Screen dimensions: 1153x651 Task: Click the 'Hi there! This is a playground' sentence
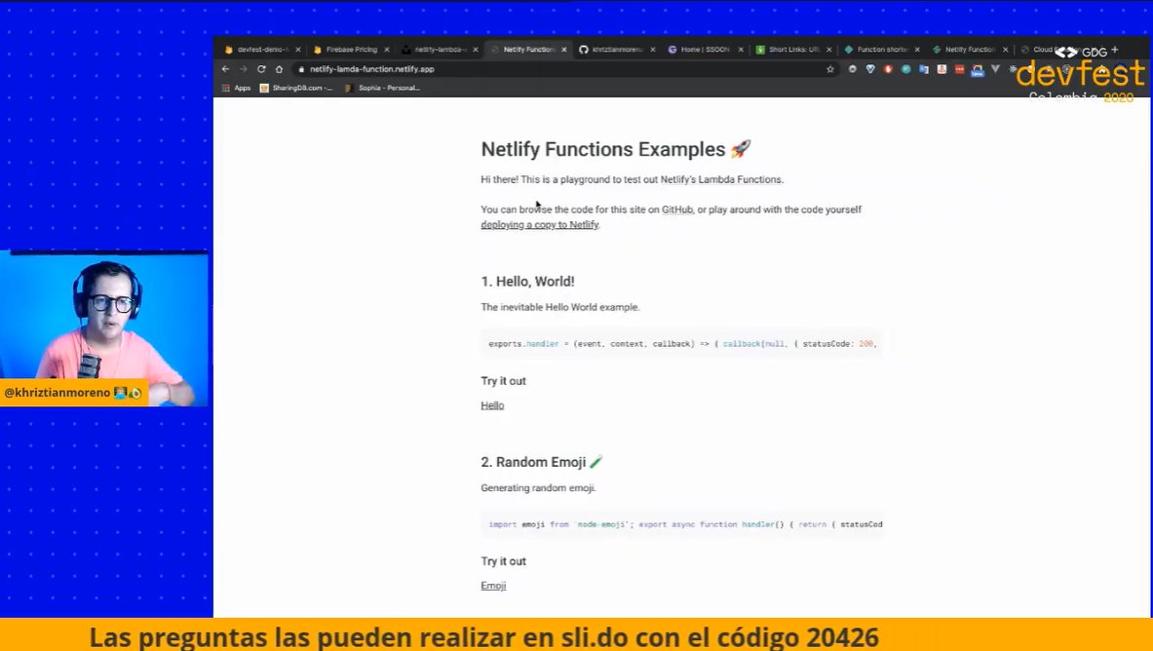pos(633,179)
